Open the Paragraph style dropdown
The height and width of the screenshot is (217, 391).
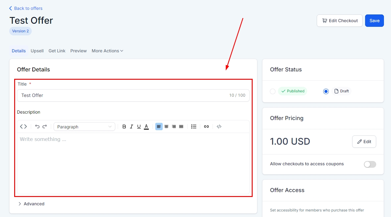[x=84, y=127]
